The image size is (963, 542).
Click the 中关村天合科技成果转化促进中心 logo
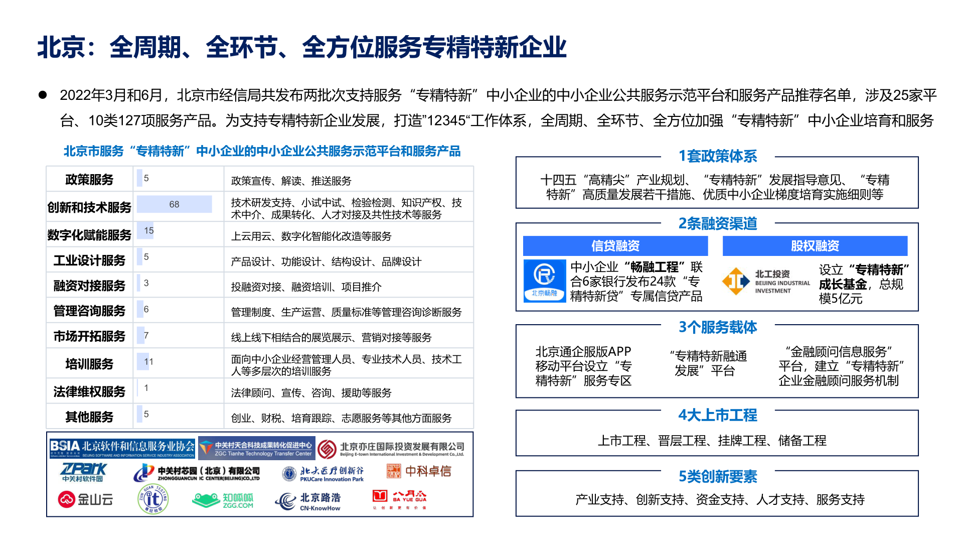[256, 448]
